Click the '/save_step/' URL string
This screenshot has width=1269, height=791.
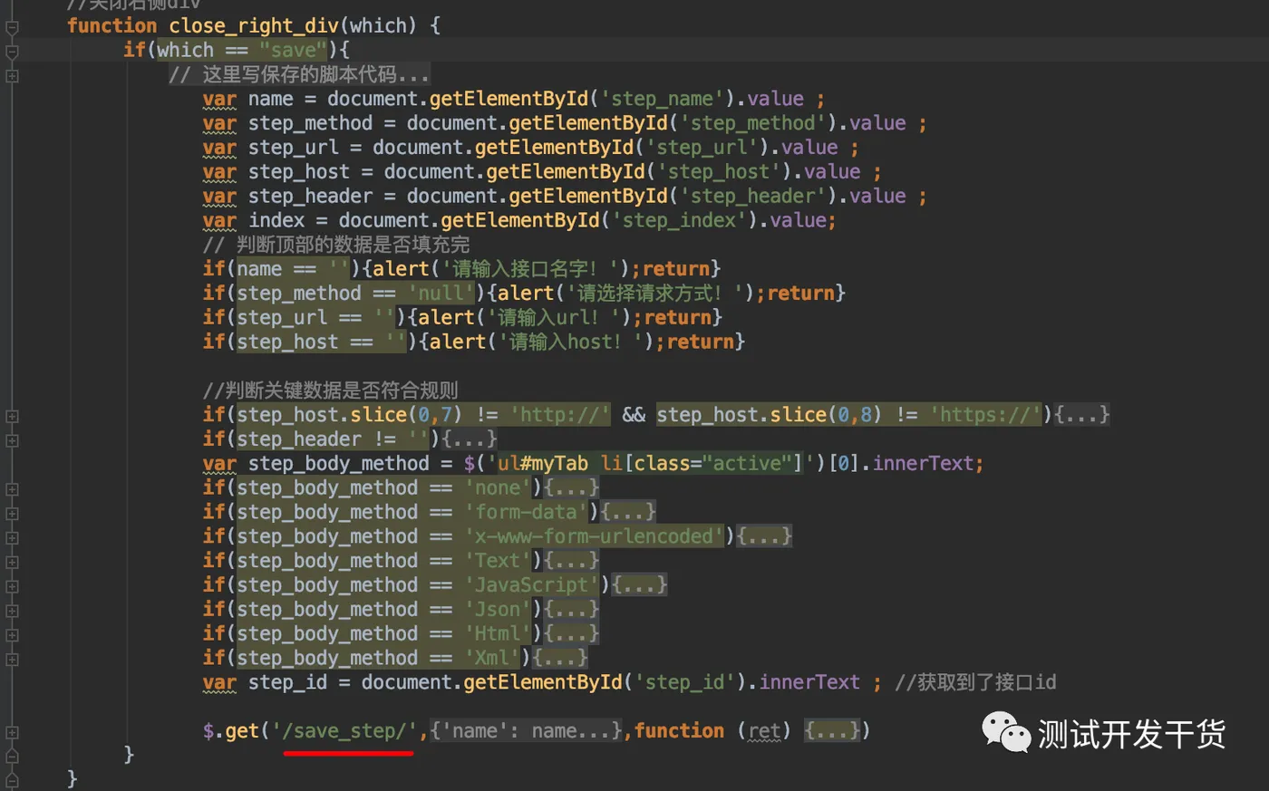click(344, 730)
